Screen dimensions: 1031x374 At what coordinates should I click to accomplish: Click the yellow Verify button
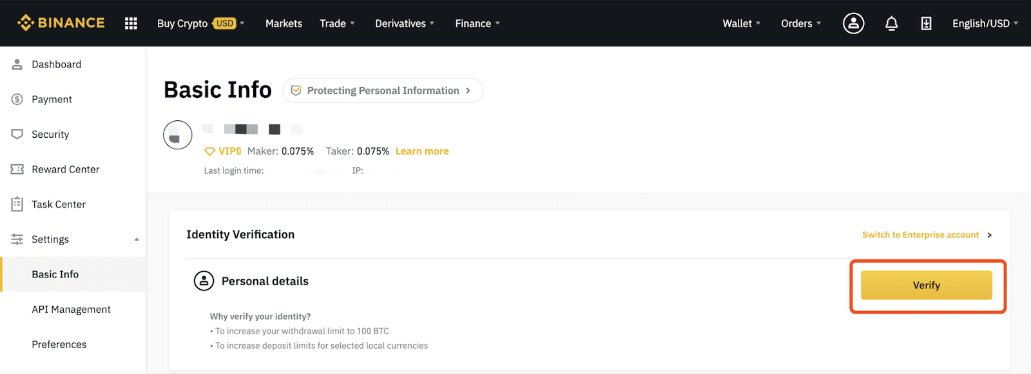coord(927,285)
